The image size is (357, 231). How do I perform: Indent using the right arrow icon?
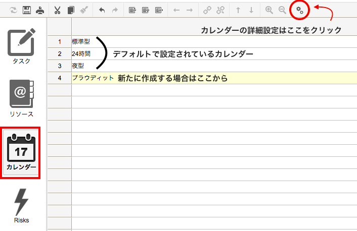pyautogui.click(x=190, y=10)
